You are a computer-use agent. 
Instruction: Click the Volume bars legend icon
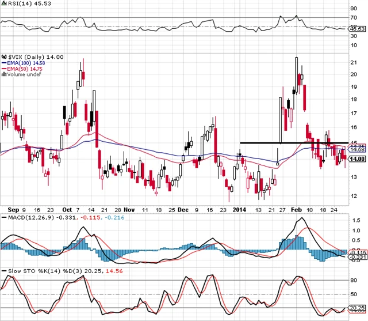(3, 74)
